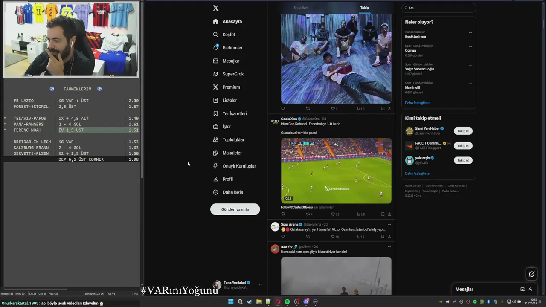Open Yer İşaretleri bookmarks
The width and height of the screenshot is (546, 307).
[x=229, y=113]
